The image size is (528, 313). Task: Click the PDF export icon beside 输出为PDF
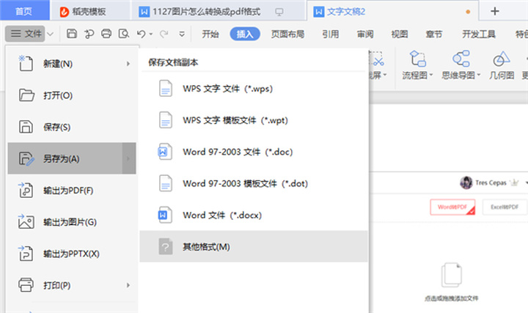pyautogui.click(x=26, y=190)
